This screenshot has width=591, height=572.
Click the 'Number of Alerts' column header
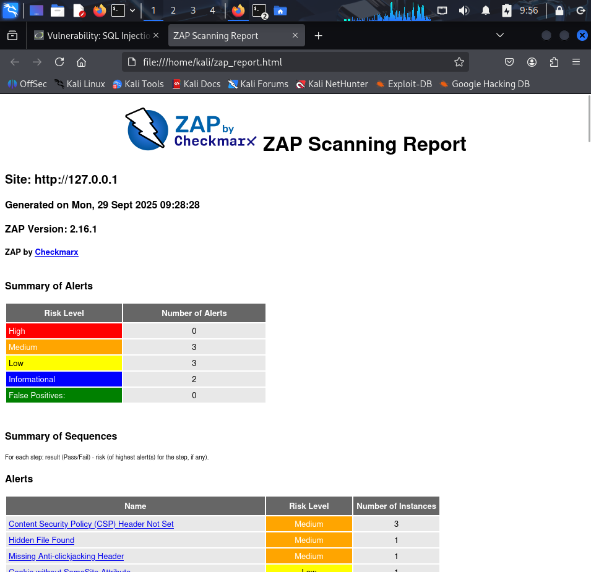point(194,313)
